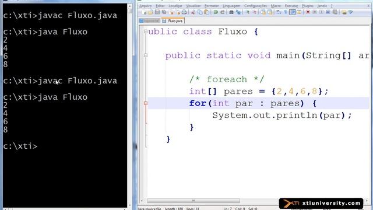This screenshot has height=210, width=373.
Task: Click the run macro multiple times icon
Action: (328, 12)
